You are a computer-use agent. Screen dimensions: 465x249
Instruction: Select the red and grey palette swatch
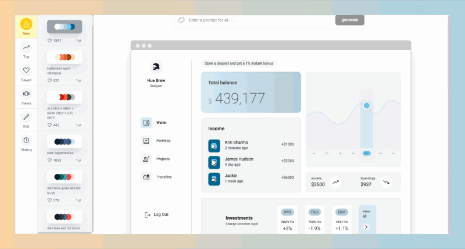click(x=65, y=97)
